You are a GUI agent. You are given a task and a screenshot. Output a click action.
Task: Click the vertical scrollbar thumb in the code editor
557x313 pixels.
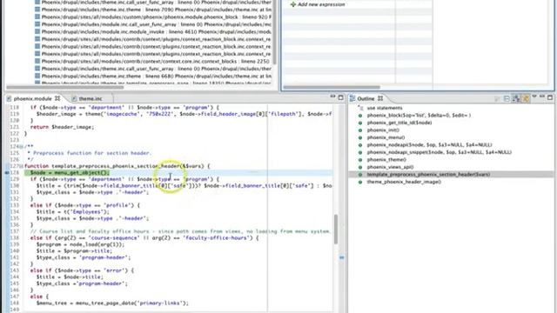pos(336,230)
